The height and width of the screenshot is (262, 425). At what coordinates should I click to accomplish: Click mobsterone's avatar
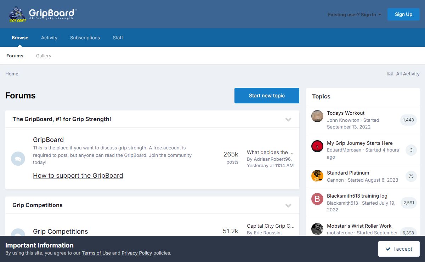[317, 229]
